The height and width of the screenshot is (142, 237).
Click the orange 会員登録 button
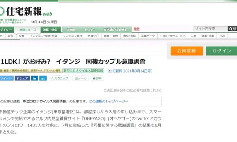click(186, 51)
